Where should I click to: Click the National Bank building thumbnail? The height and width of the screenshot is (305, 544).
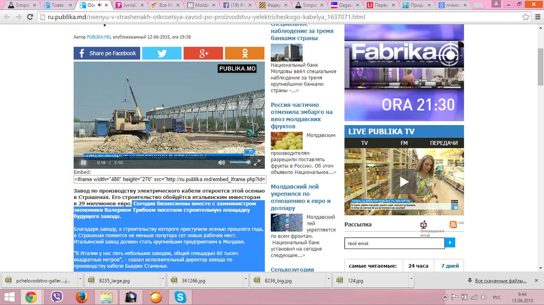[286, 53]
